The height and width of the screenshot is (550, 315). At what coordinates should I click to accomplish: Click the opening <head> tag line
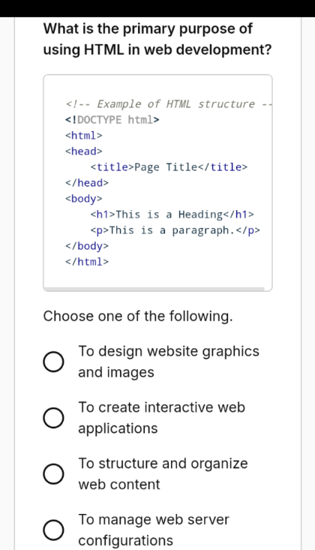click(84, 152)
